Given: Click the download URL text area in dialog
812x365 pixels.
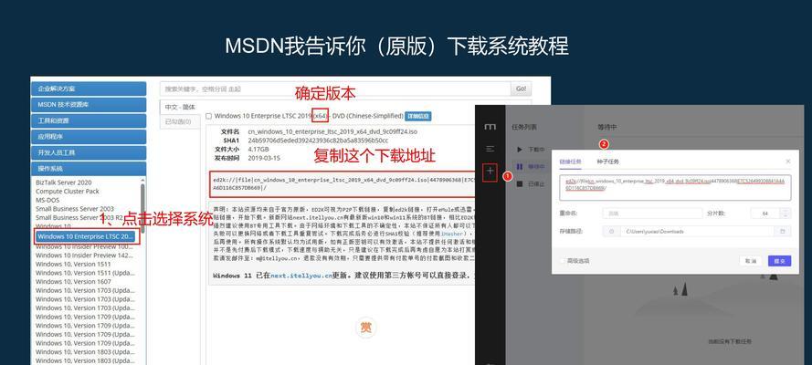Looking at the screenshot, I should 675,187.
